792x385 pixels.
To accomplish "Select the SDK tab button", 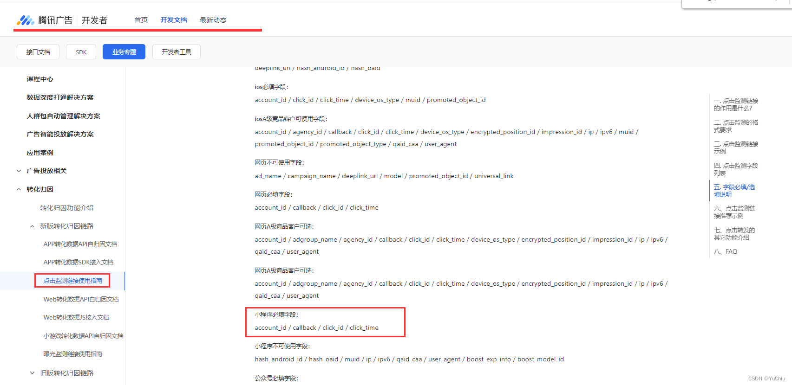I will (81, 52).
